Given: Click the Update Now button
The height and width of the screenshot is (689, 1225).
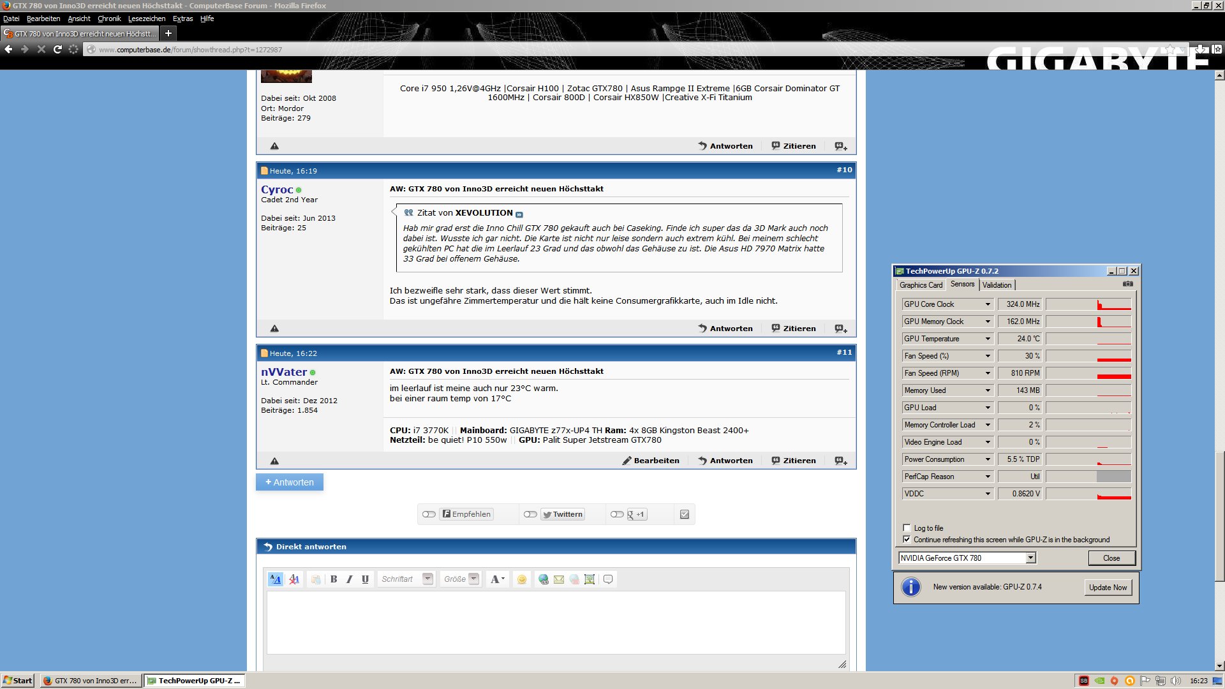Looking at the screenshot, I should pos(1108,588).
